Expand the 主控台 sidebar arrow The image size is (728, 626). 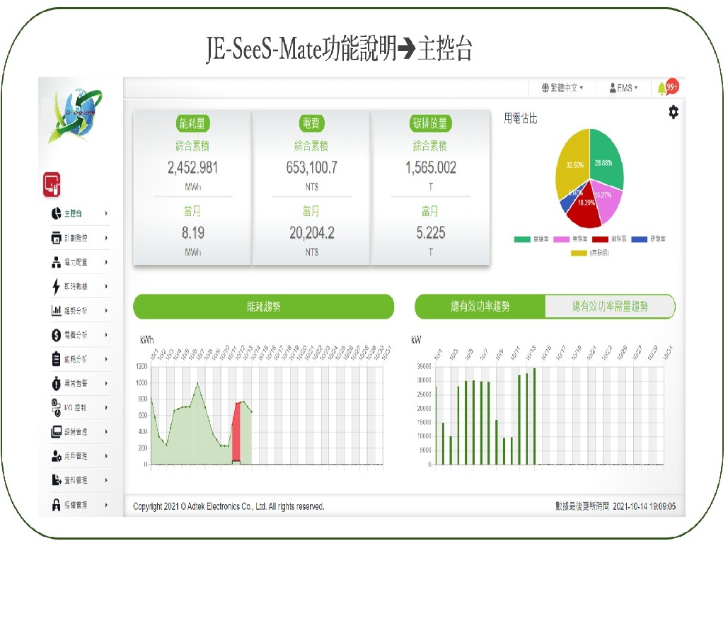(x=106, y=213)
